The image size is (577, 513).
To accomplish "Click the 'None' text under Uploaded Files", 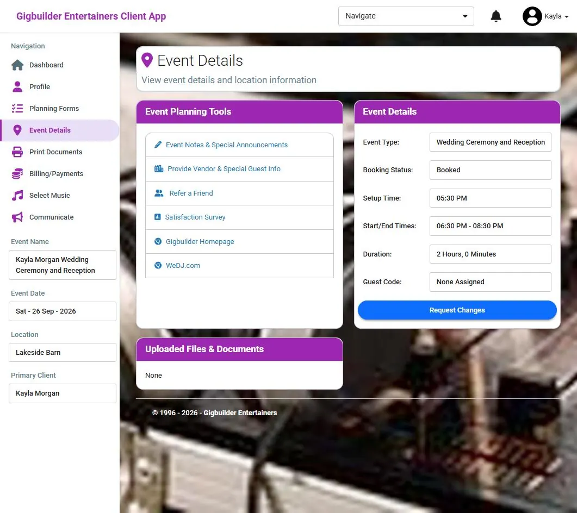I will [153, 375].
